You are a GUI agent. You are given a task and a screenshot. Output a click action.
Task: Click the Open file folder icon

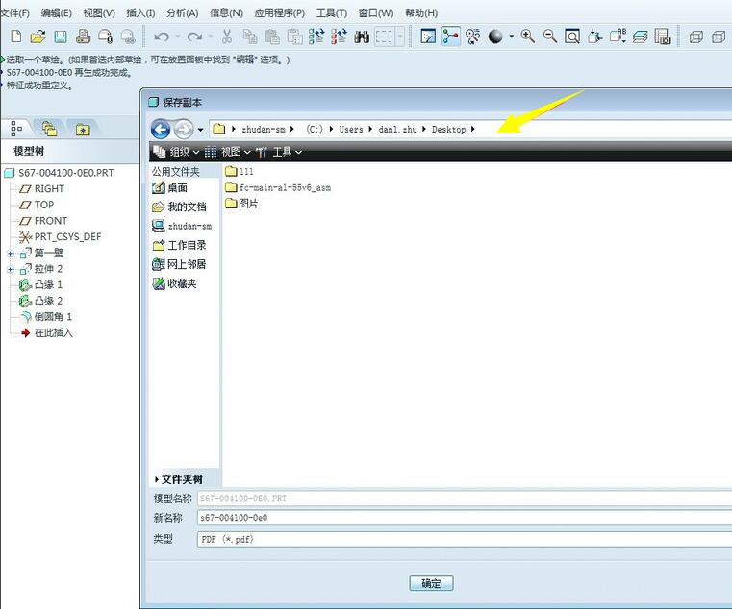tap(38, 37)
